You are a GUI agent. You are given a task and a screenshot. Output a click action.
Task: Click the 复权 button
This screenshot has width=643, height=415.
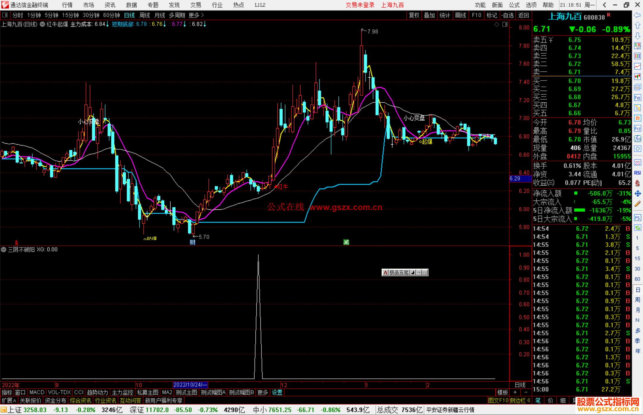coord(414,15)
